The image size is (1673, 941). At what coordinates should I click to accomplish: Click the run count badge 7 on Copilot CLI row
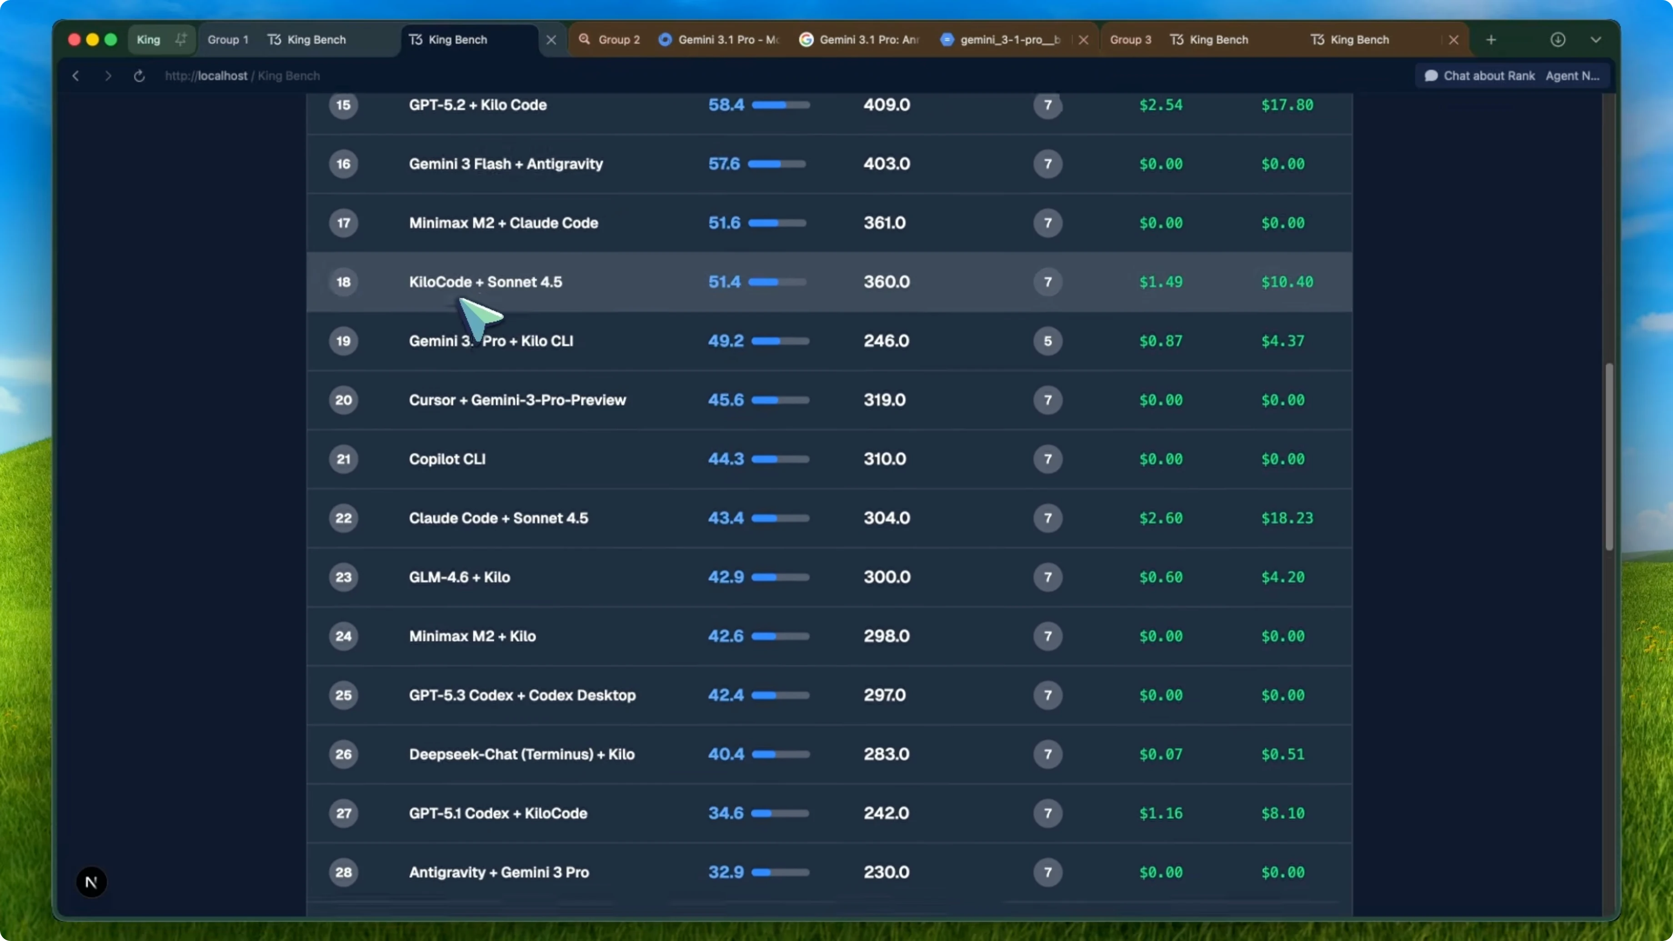click(1047, 459)
